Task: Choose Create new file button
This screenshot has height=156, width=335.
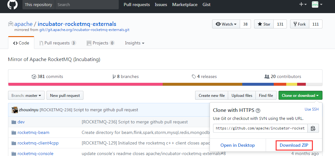Action: point(212,95)
